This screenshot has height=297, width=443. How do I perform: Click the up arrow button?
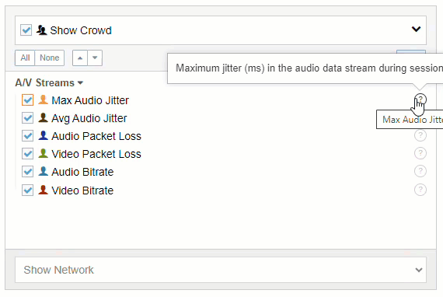pos(80,58)
